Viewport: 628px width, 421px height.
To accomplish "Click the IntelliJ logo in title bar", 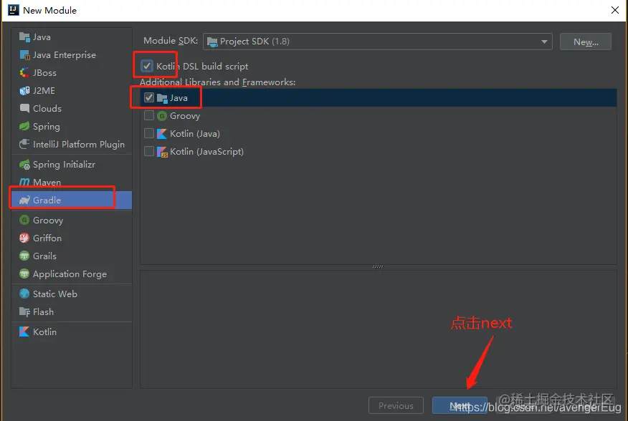I will coord(14,10).
